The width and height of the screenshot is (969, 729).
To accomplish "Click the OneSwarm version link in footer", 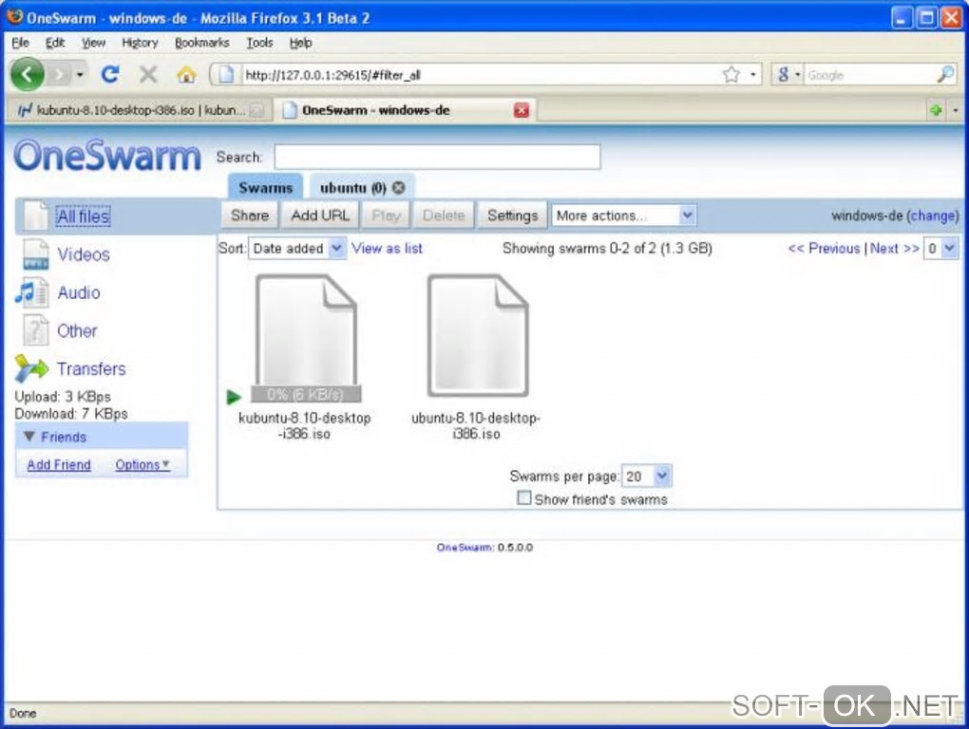I will pyautogui.click(x=465, y=547).
